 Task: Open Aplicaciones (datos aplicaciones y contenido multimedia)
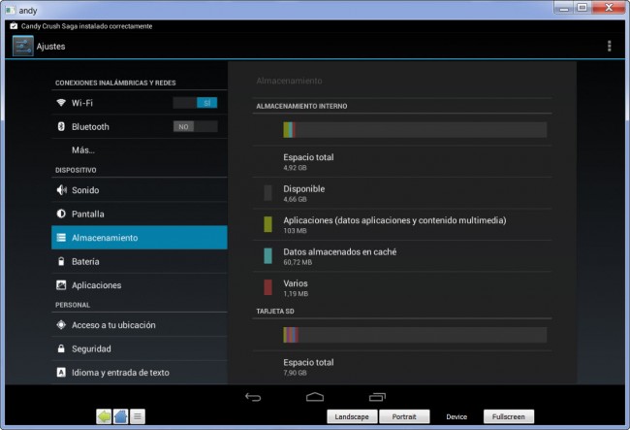402,224
